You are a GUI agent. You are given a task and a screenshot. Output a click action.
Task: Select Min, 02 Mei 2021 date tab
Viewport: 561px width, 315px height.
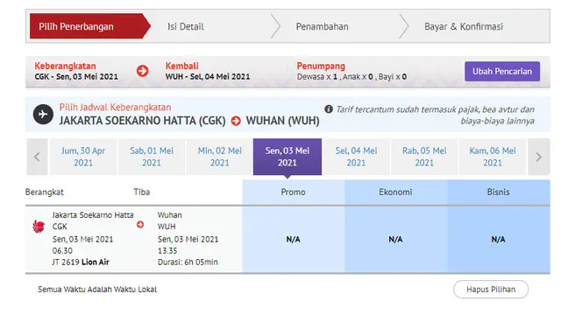220,157
